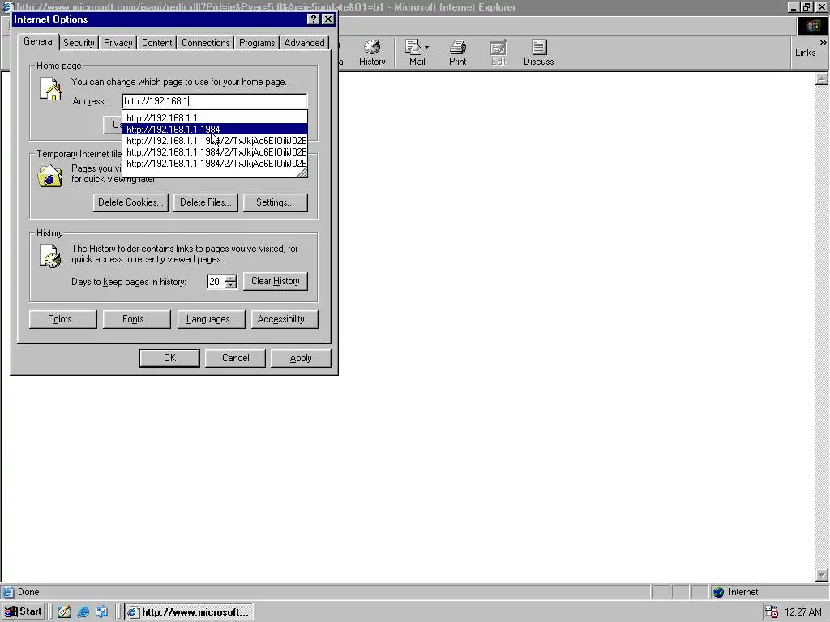Click the taskbar clock showing 12:27 AM
Screen dimensions: 830x622
(803, 612)
